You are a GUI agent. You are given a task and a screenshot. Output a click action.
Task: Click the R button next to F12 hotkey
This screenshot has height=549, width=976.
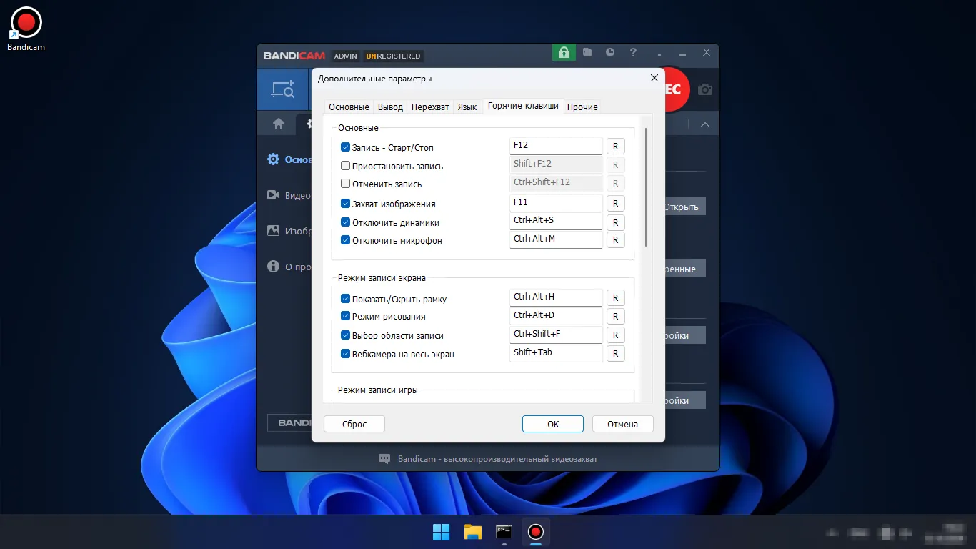click(615, 147)
